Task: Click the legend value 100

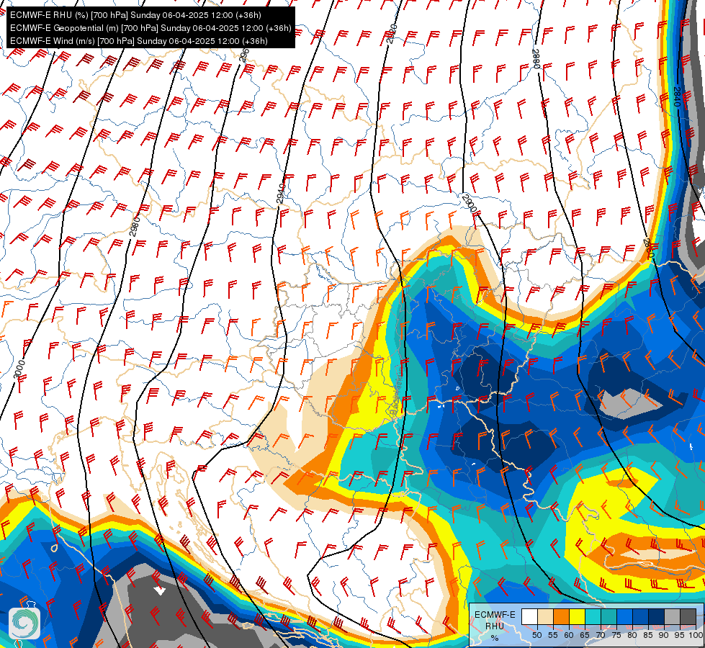Action: point(696,635)
